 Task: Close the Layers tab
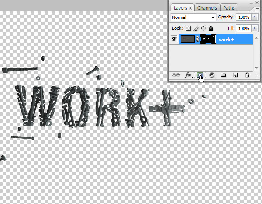coord(190,8)
